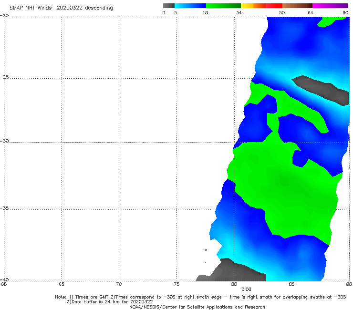Click the latitude label '-30' on the left axis
The height and width of the screenshot is (310, 353).
pyautogui.click(x=4, y=141)
